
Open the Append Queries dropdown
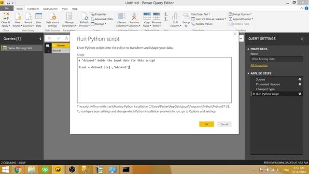[x=241, y=19]
